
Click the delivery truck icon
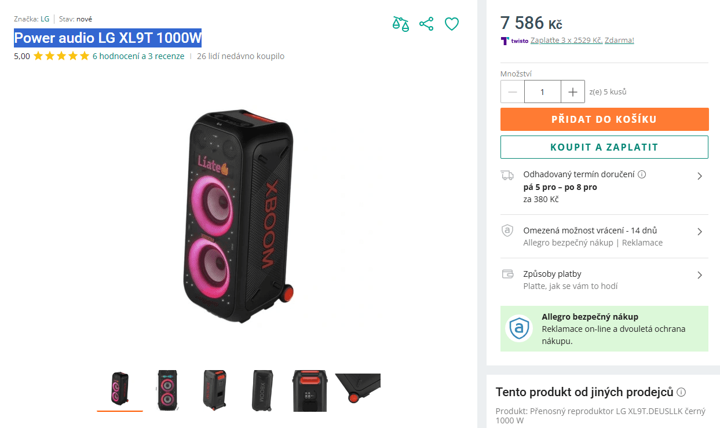508,175
